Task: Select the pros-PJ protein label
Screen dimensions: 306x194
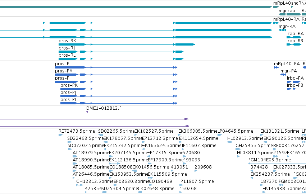Action: (68, 93)
